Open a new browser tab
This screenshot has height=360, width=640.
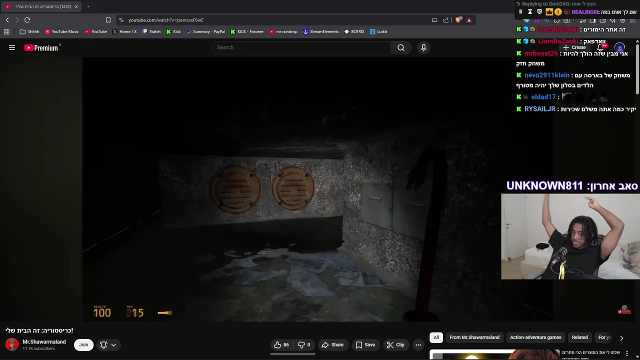[88, 6]
